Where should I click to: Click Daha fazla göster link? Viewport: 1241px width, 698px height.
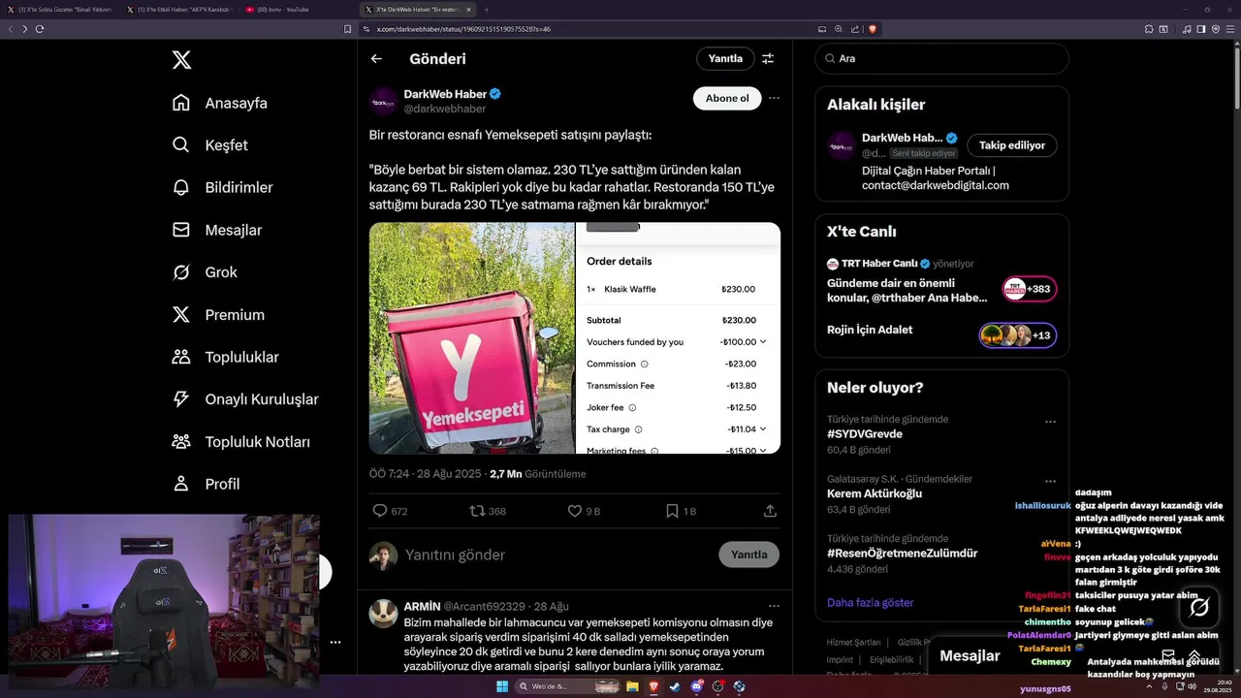tap(870, 602)
